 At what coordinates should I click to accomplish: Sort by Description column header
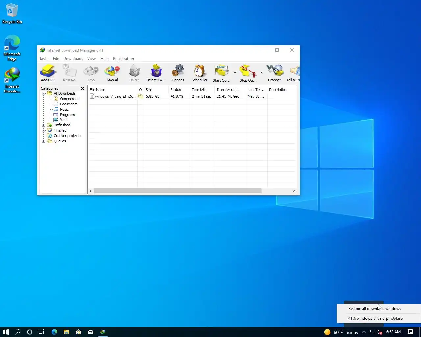pyautogui.click(x=282, y=90)
